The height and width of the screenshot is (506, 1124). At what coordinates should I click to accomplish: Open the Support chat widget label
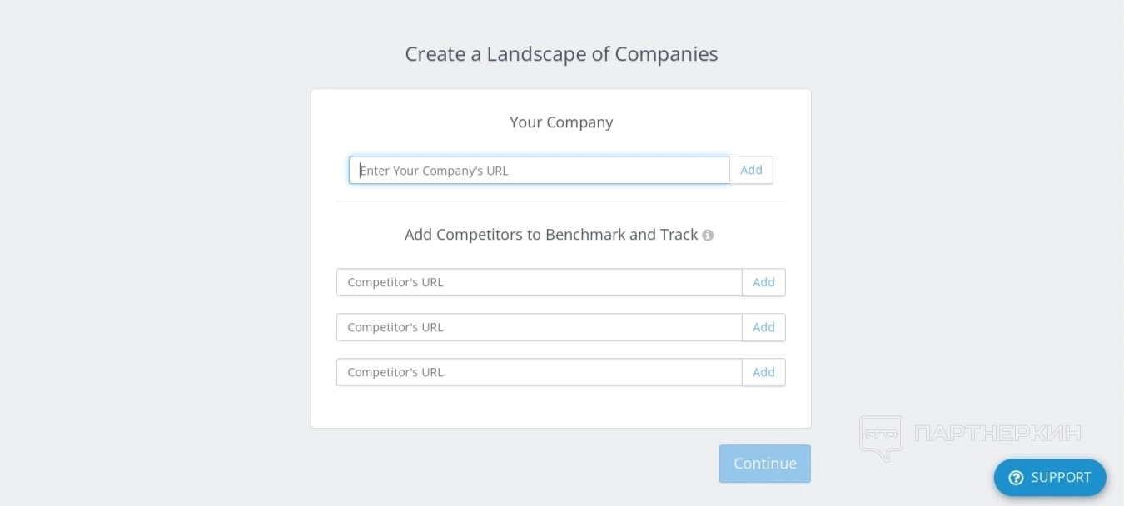click(1060, 478)
